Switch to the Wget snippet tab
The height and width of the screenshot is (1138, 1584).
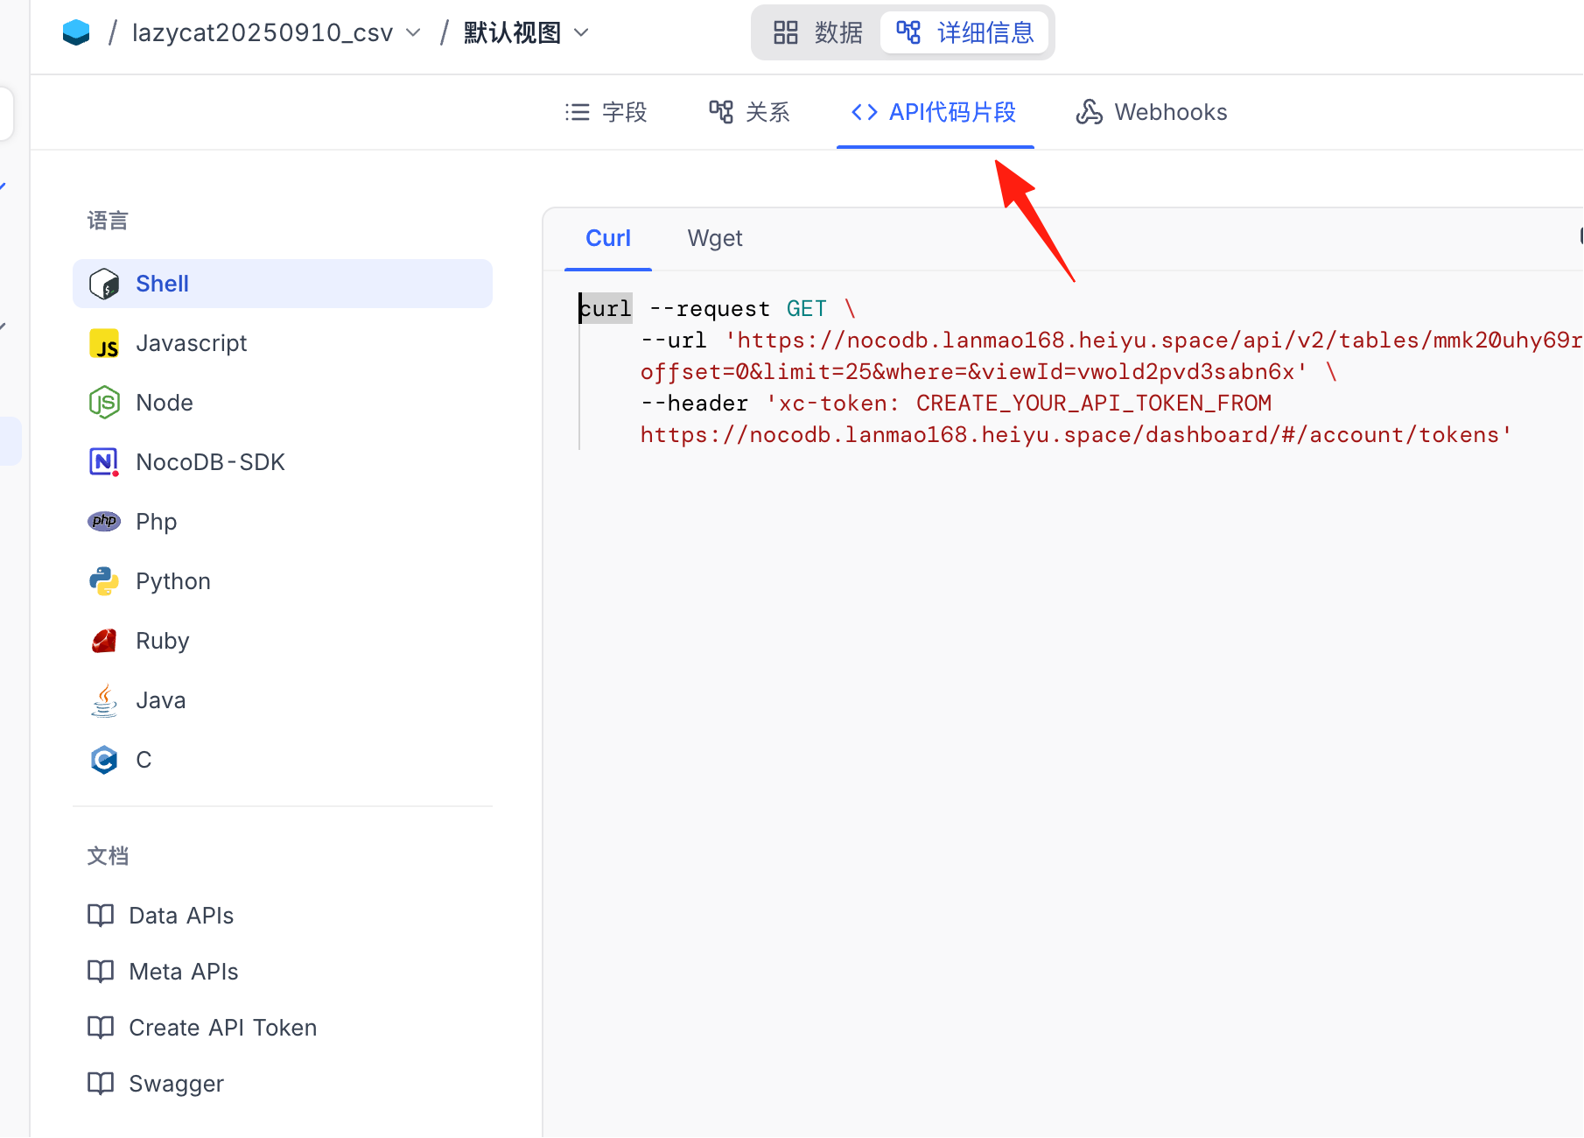point(715,238)
